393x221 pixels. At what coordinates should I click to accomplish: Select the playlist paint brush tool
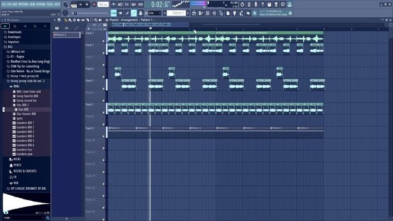[70, 20]
